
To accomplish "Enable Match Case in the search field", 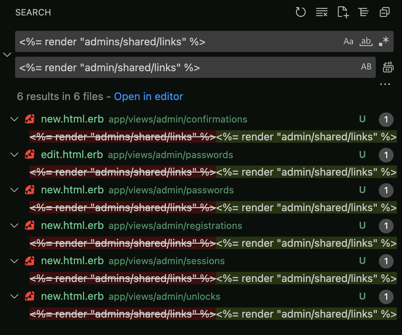I will (349, 41).
